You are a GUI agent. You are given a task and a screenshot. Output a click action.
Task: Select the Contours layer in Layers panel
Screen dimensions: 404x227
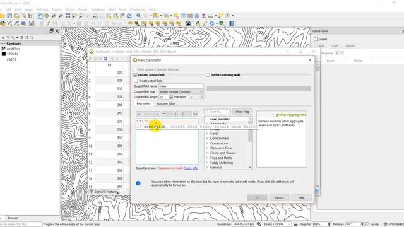[14, 44]
